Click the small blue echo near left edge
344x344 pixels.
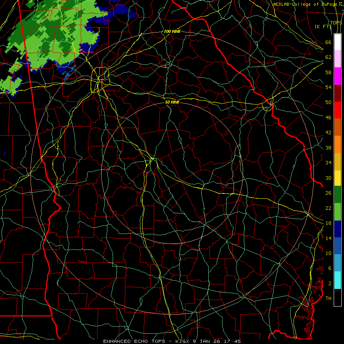pyautogui.click(x=5, y=153)
